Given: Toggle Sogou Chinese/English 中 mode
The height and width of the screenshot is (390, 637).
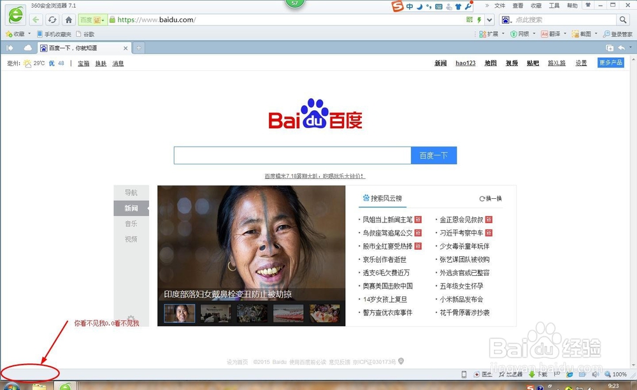Looking at the screenshot, I should point(410,6).
